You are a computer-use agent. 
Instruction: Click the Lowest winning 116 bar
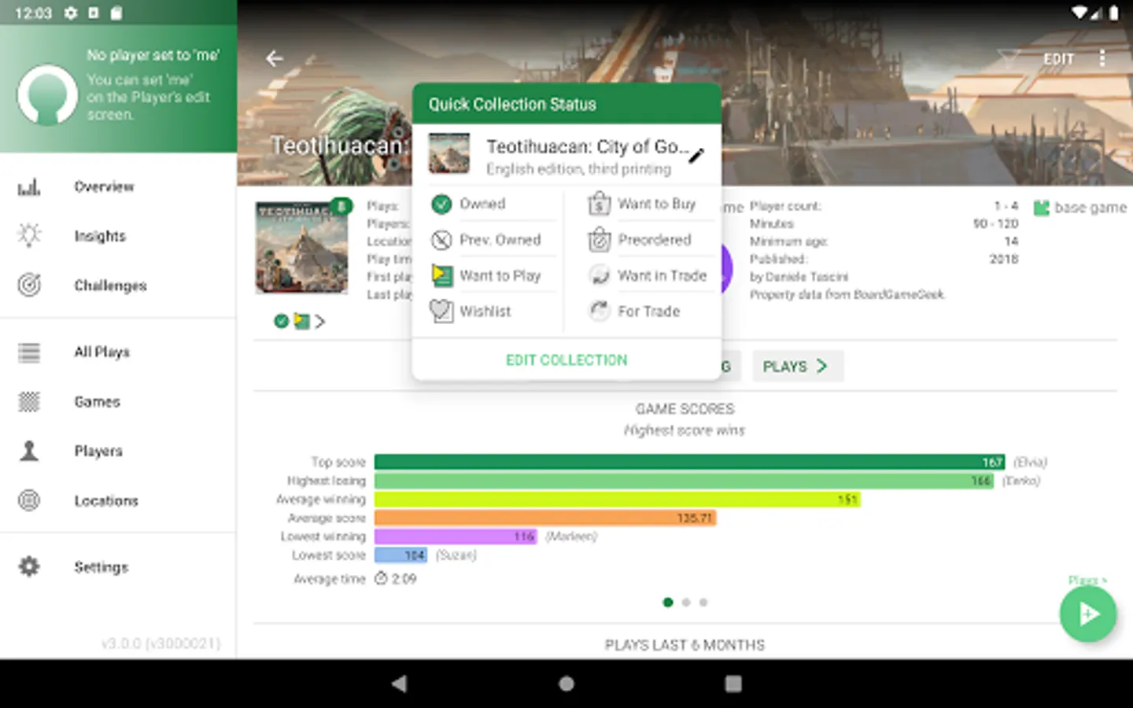(x=456, y=537)
